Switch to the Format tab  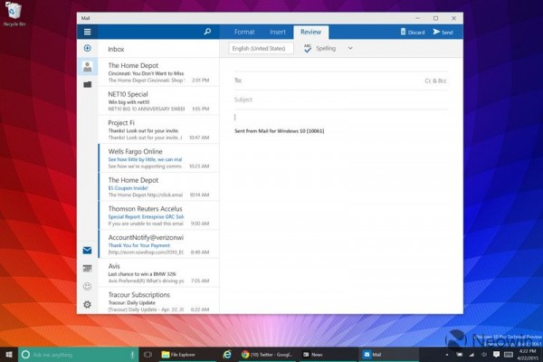[x=244, y=32]
